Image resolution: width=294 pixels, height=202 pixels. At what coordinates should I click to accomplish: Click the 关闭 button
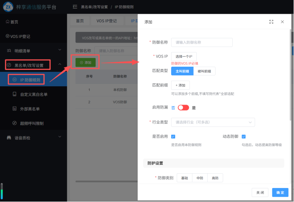click(x=260, y=192)
